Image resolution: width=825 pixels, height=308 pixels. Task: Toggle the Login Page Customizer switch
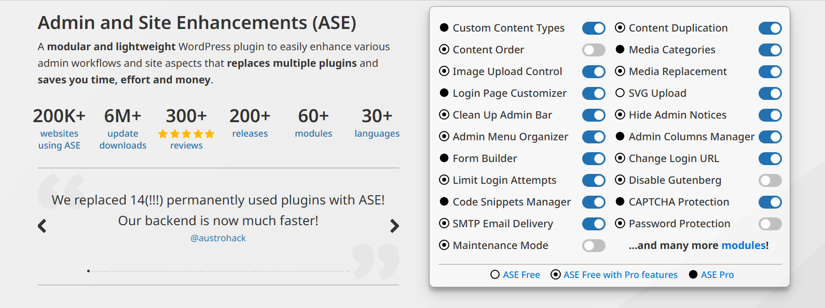coord(594,93)
